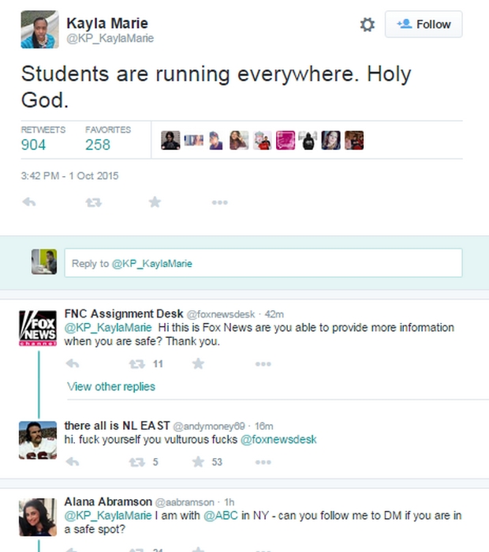This screenshot has width=489, height=552.
Task: Click Kayla Marie's profile avatar
Action: (x=39, y=30)
